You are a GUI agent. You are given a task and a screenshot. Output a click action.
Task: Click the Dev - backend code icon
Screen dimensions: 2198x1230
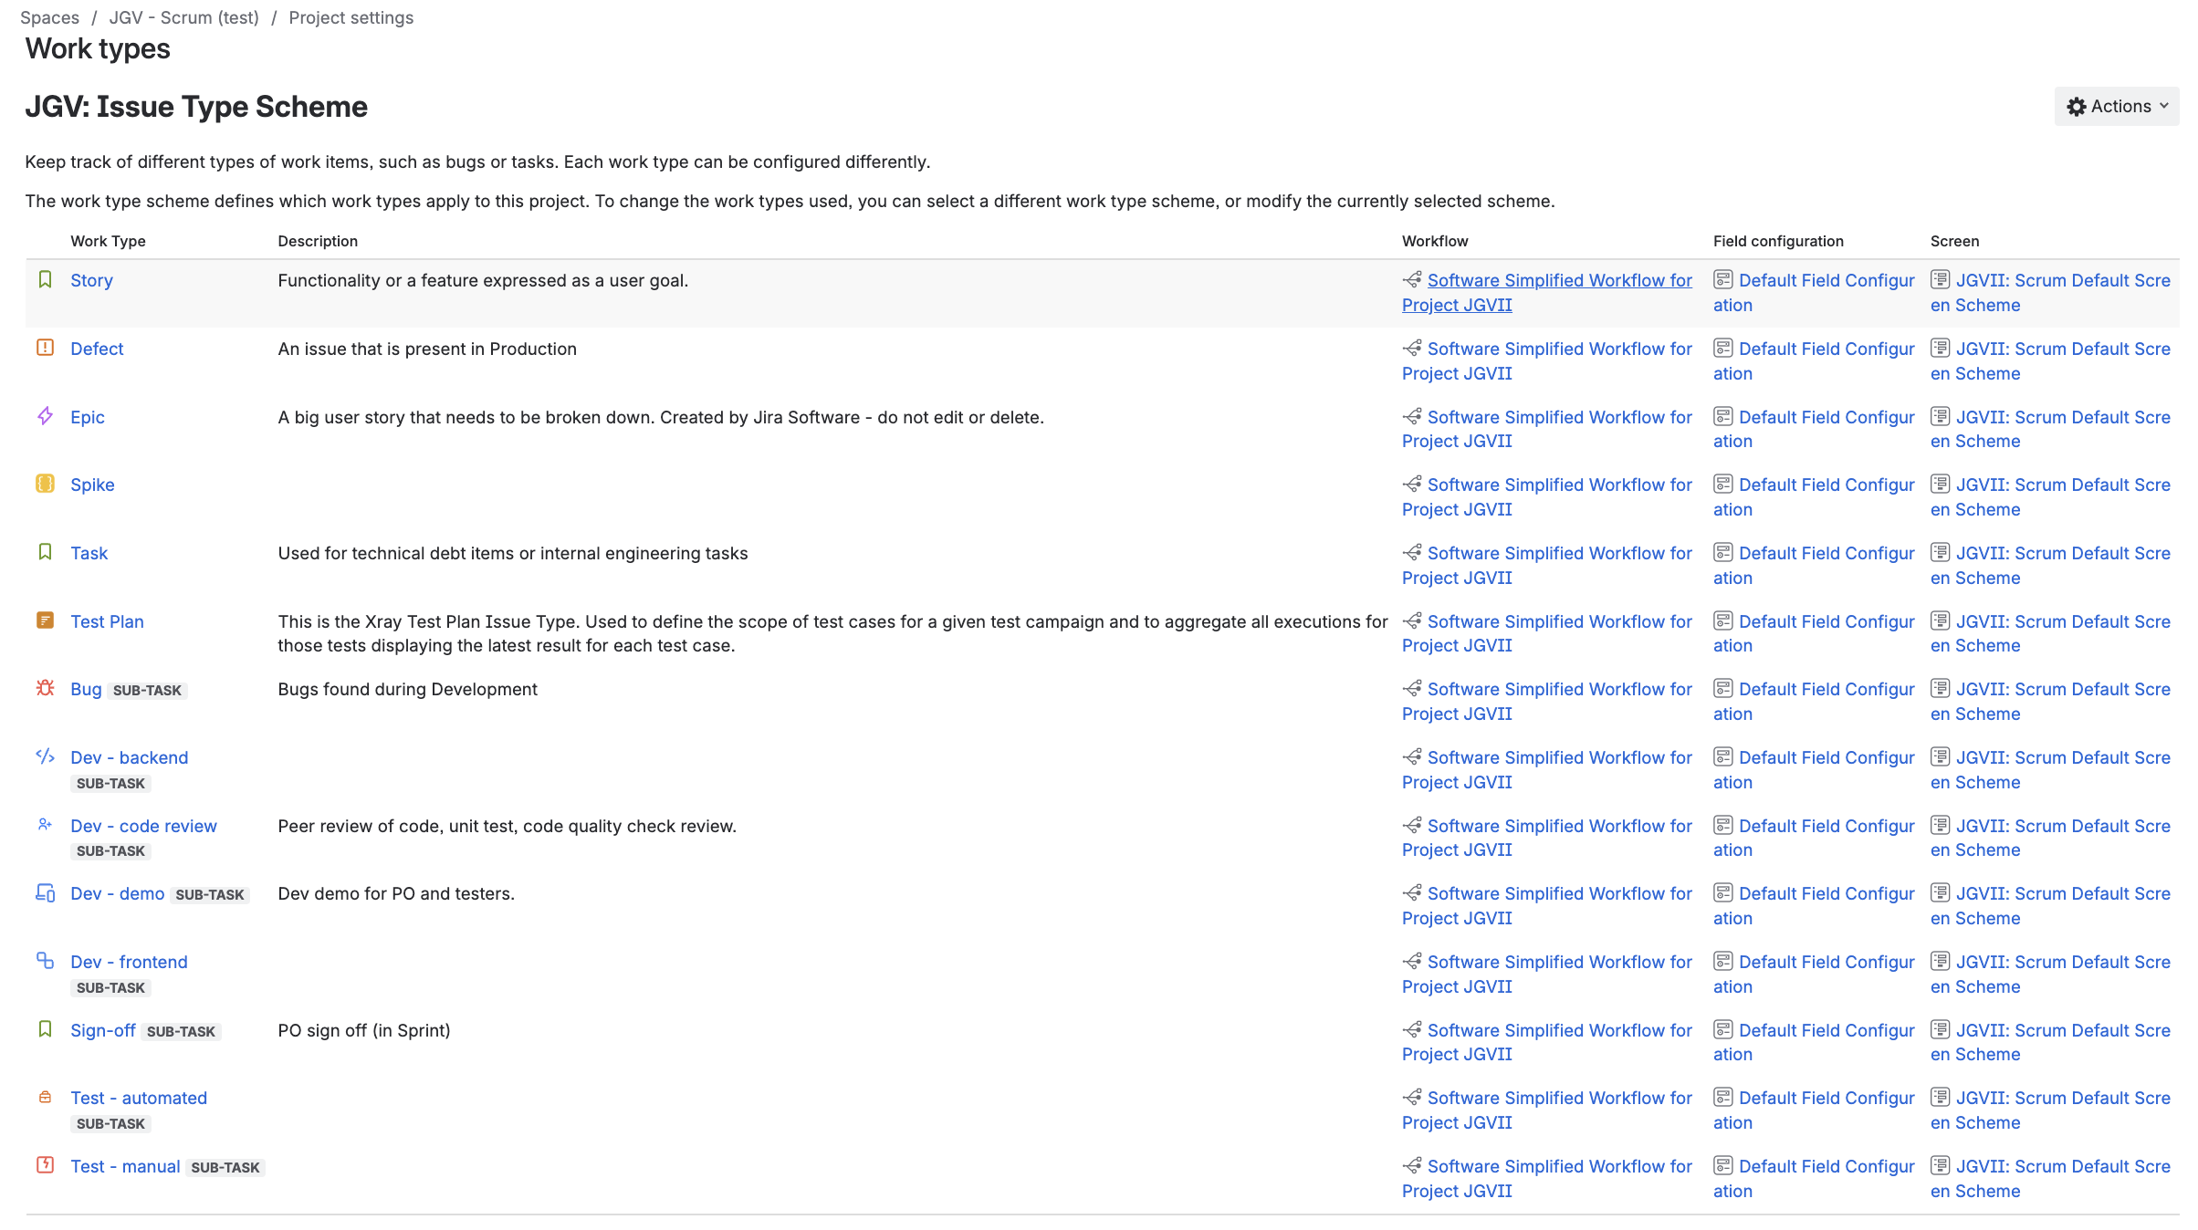point(45,756)
